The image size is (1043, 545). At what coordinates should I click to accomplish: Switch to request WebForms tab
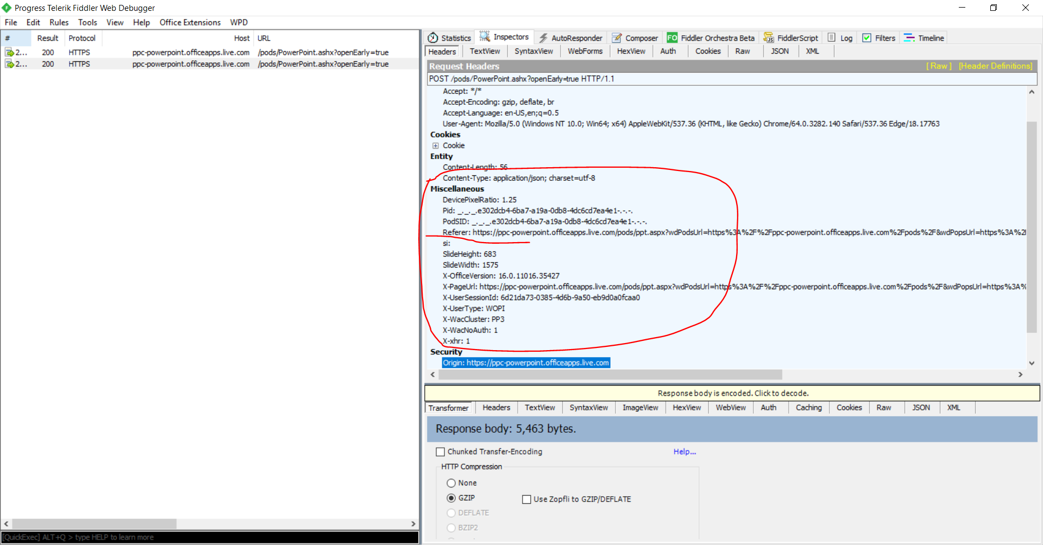[585, 51]
